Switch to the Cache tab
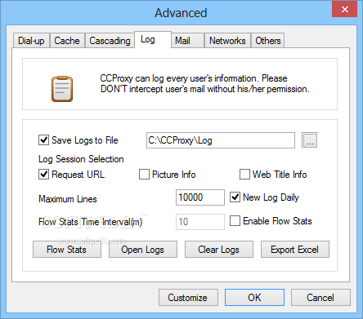Viewport: 363px width, 319px height. click(x=67, y=41)
